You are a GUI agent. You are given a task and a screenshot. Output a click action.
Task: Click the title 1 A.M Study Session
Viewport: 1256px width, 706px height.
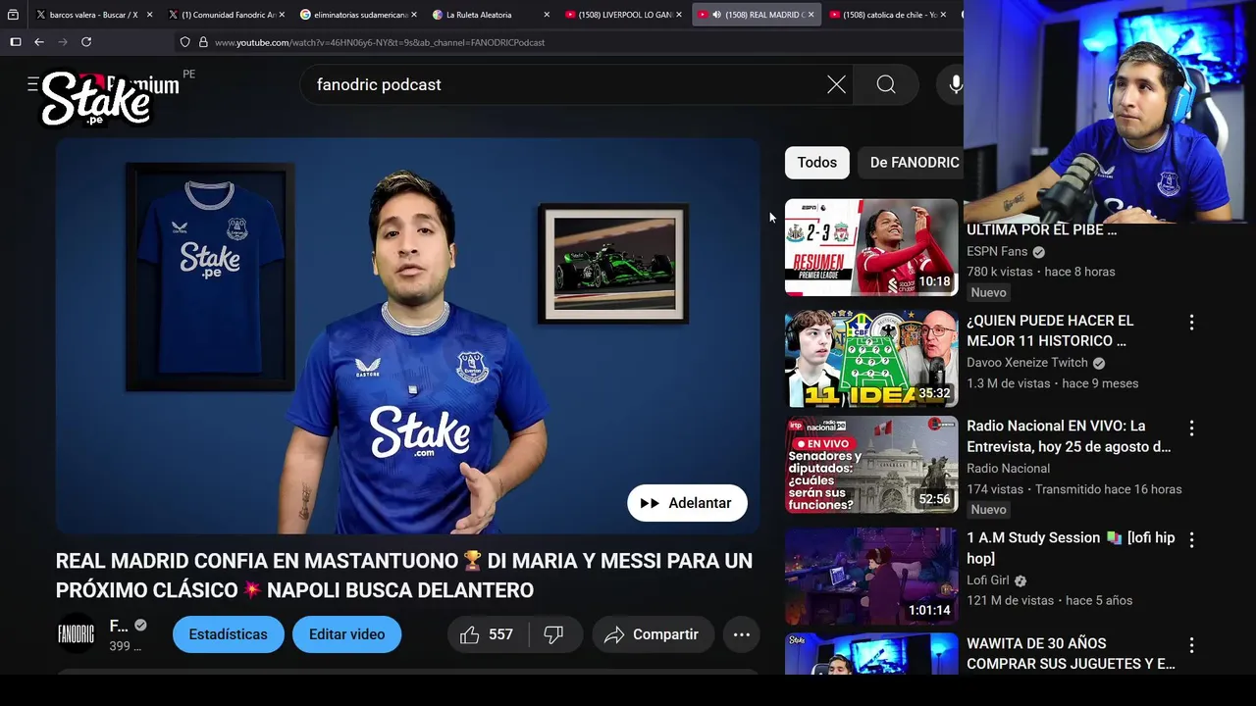click(1071, 548)
